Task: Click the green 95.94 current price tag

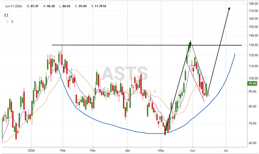Action: coord(253,84)
